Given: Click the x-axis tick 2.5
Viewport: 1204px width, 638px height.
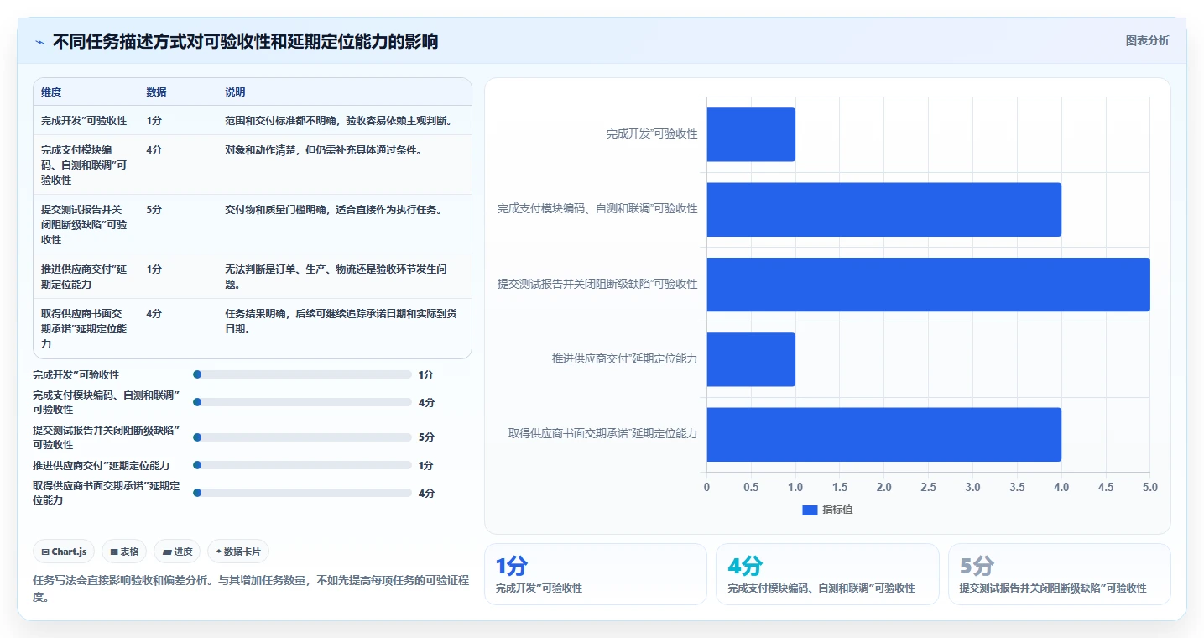Looking at the screenshot, I should pos(929,487).
